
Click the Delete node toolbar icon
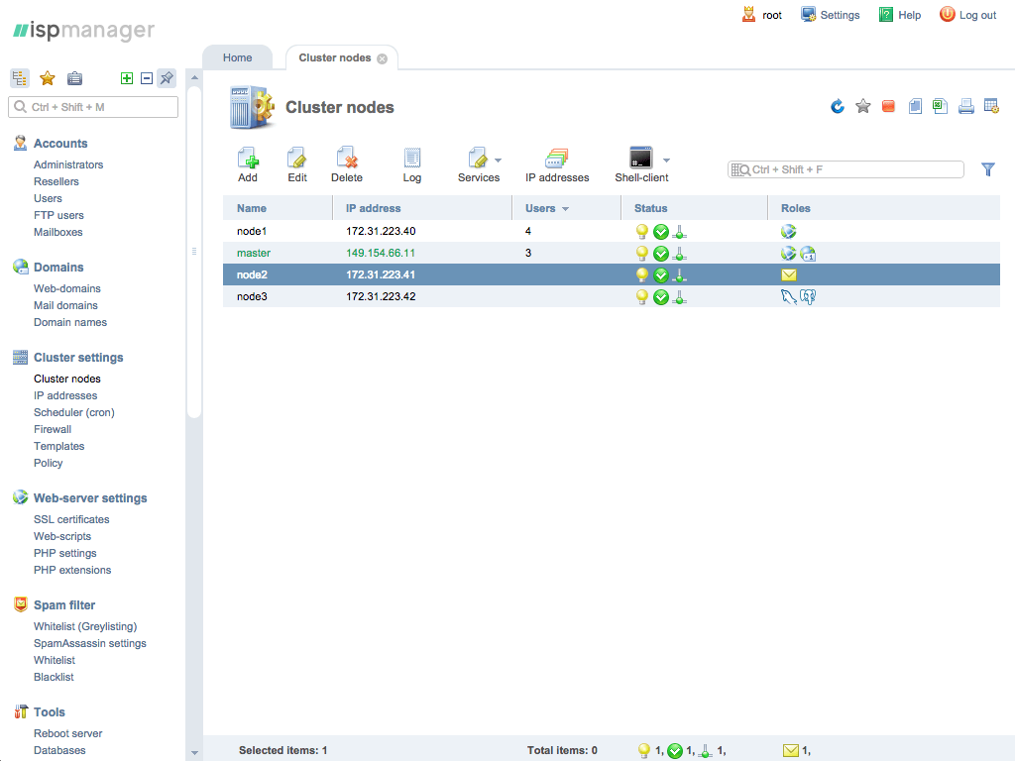point(347,158)
